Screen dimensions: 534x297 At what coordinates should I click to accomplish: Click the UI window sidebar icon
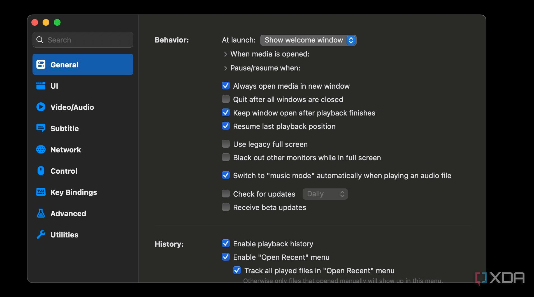tap(41, 86)
